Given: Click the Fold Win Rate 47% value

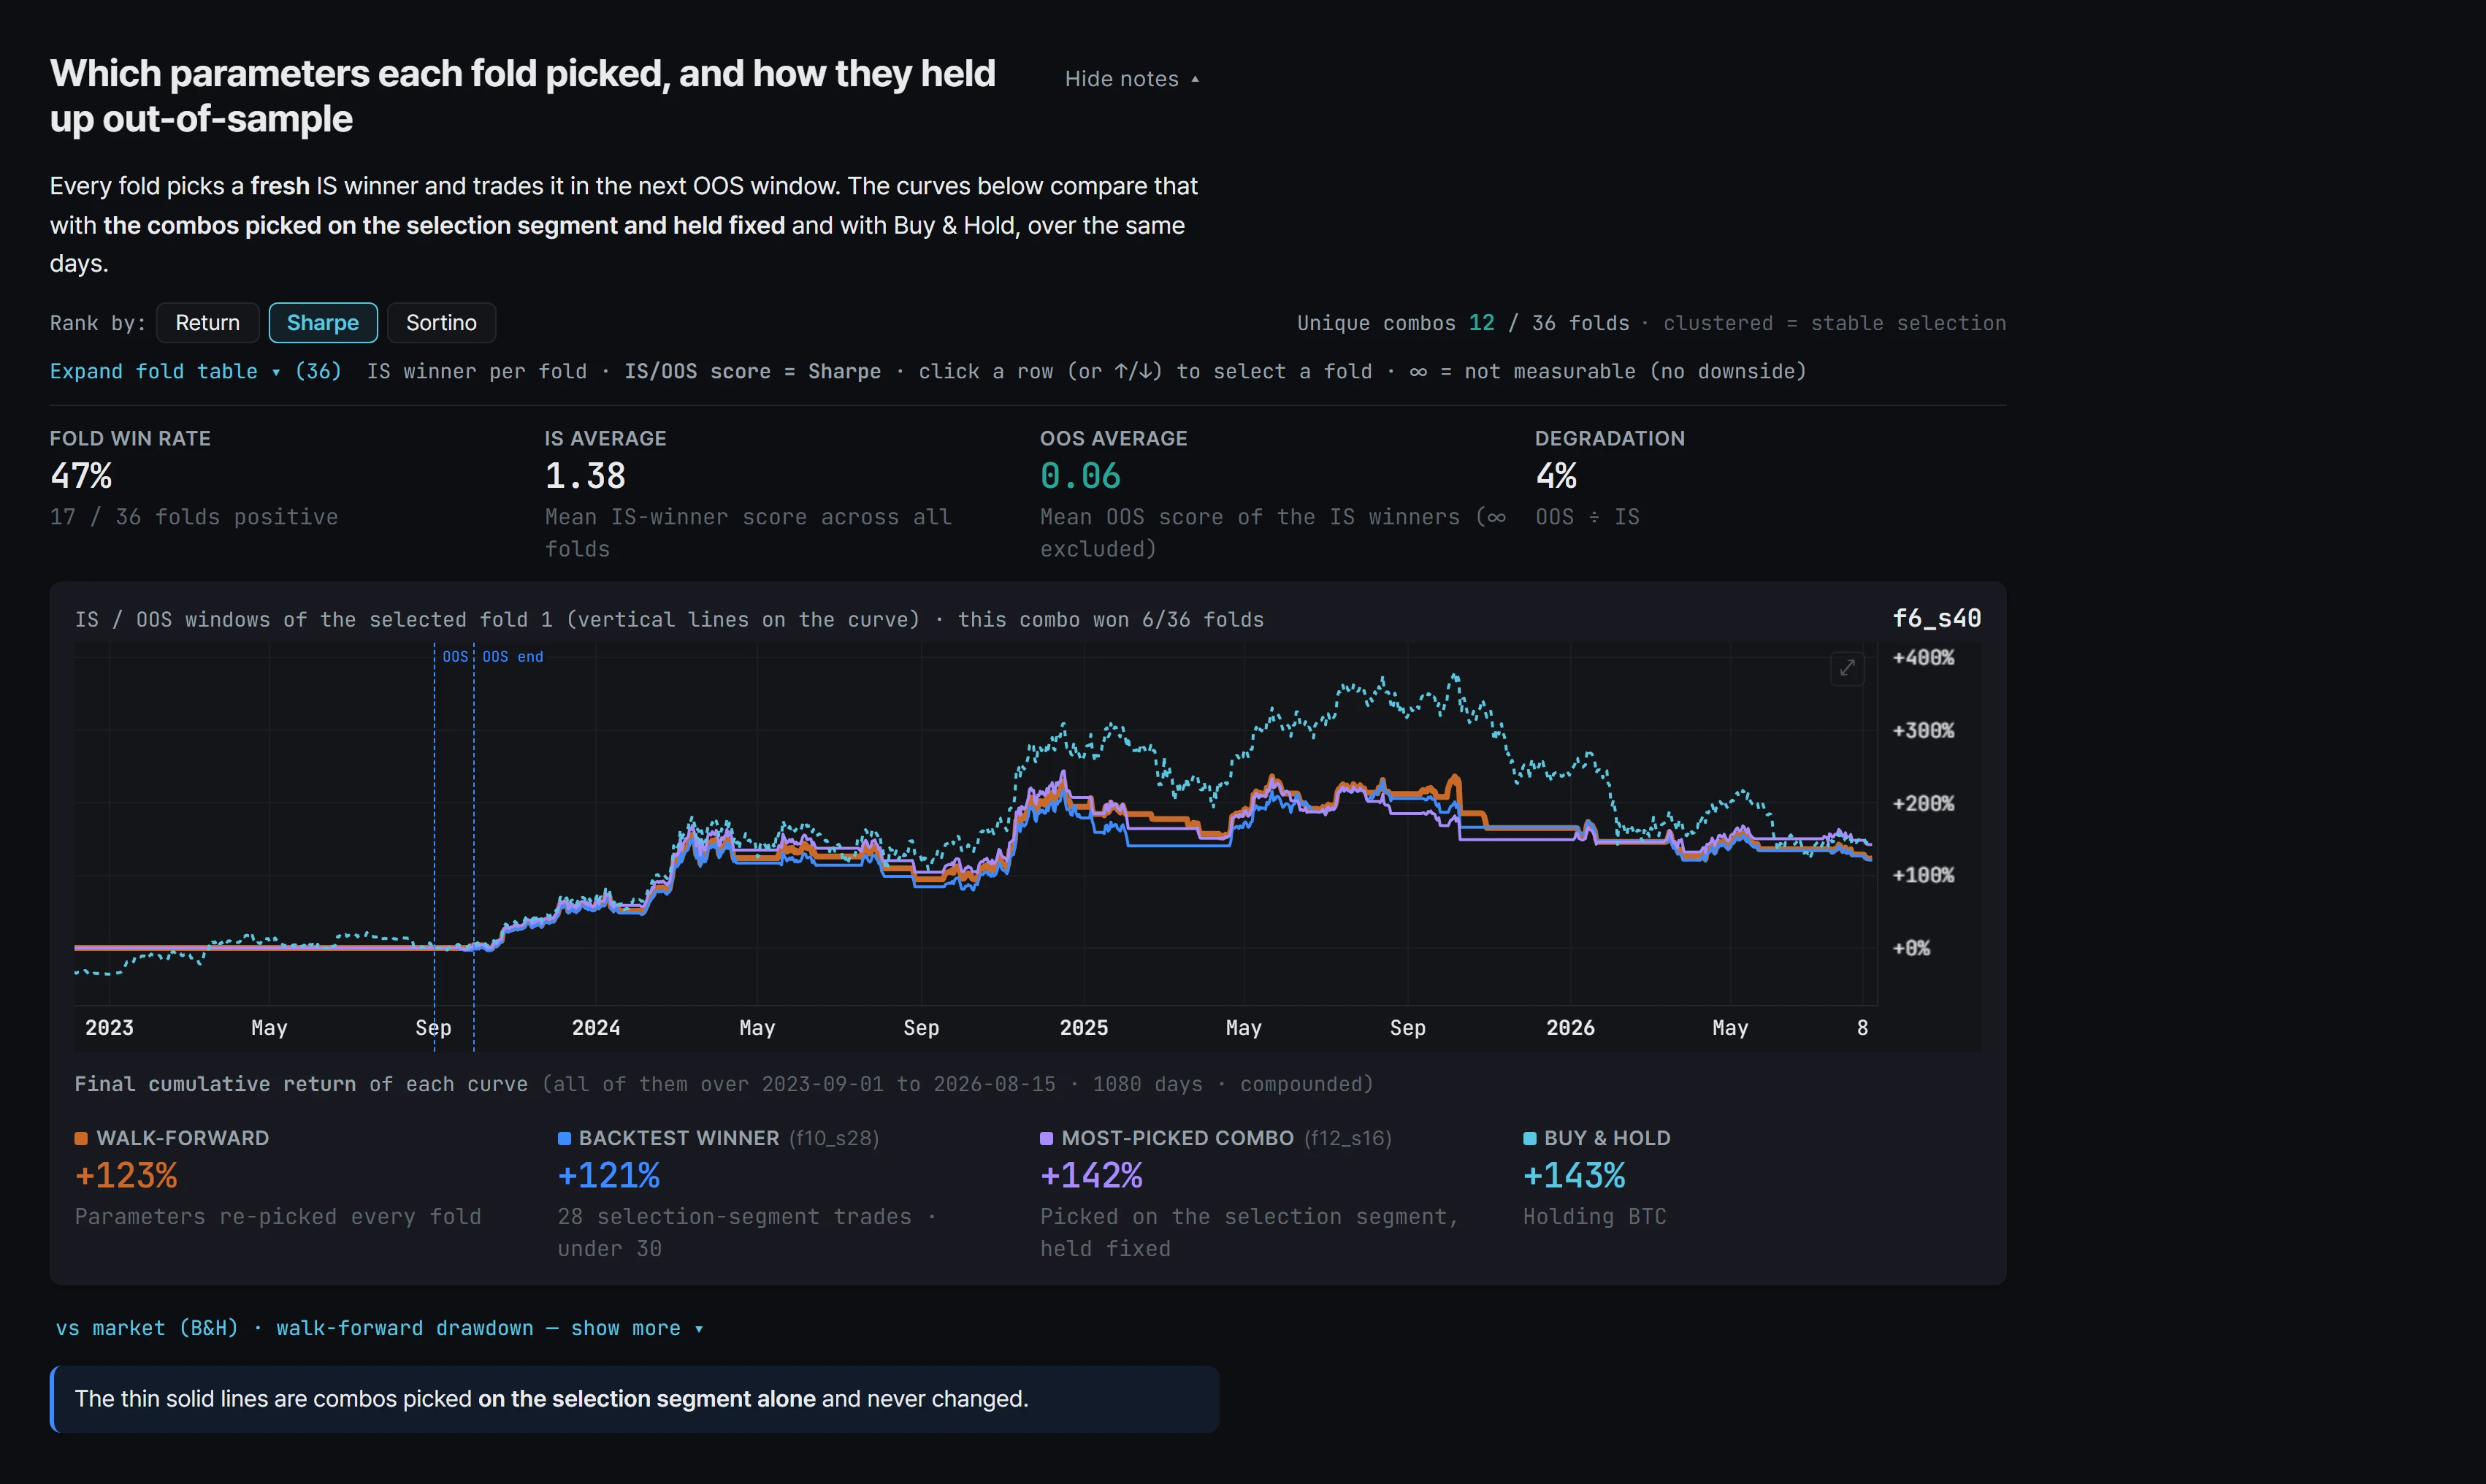Looking at the screenshot, I should click(81, 476).
